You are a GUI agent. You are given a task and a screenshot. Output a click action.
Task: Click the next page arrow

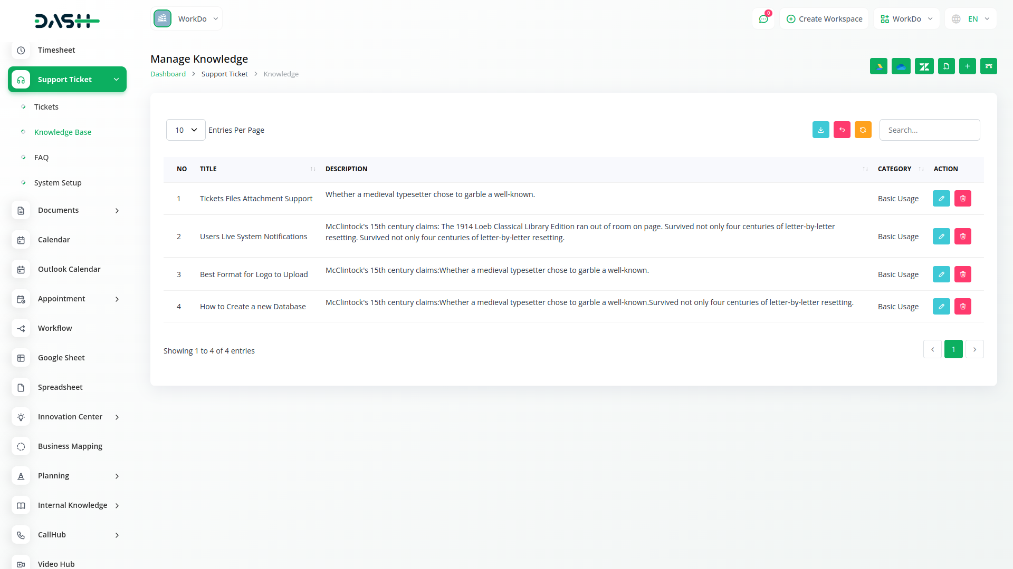pos(974,349)
